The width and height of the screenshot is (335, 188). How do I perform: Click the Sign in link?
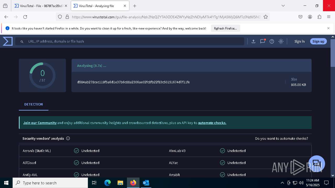[x=299, y=41]
